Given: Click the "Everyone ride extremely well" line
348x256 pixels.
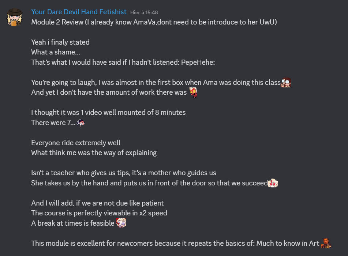Looking at the screenshot, I should tap(76, 143).
